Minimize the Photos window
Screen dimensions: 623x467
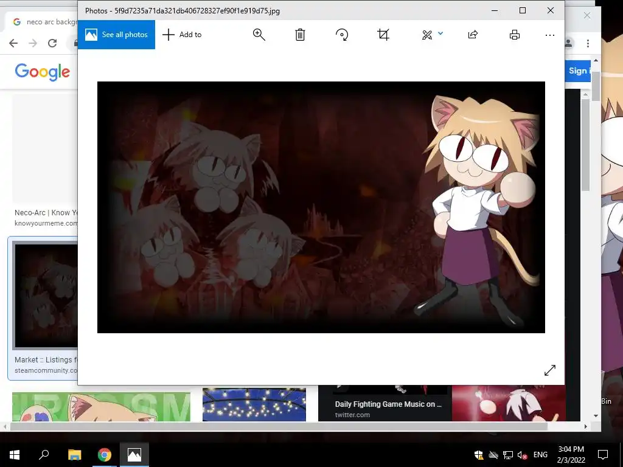[495, 10]
